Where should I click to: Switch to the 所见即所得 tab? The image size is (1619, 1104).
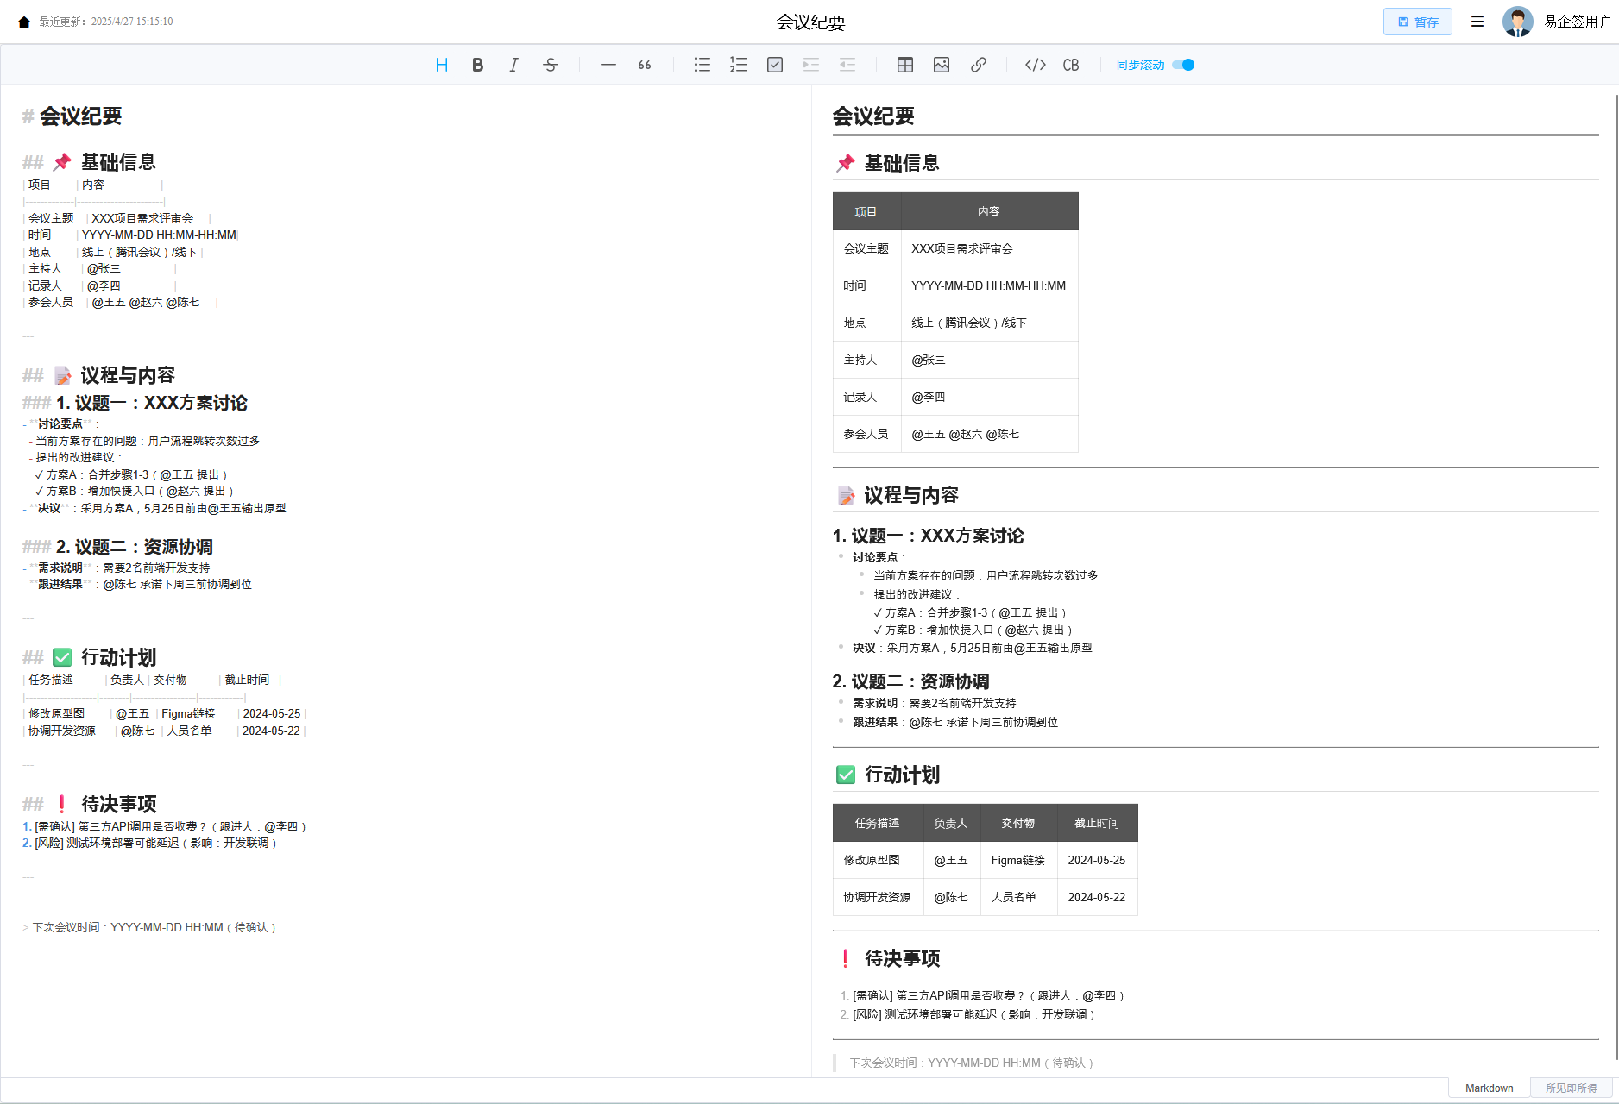(1571, 1088)
